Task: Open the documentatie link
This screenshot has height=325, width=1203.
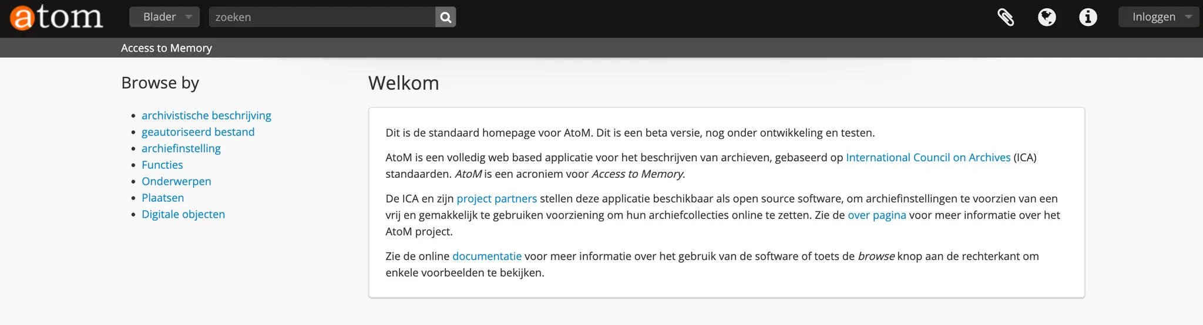Action: click(486, 256)
